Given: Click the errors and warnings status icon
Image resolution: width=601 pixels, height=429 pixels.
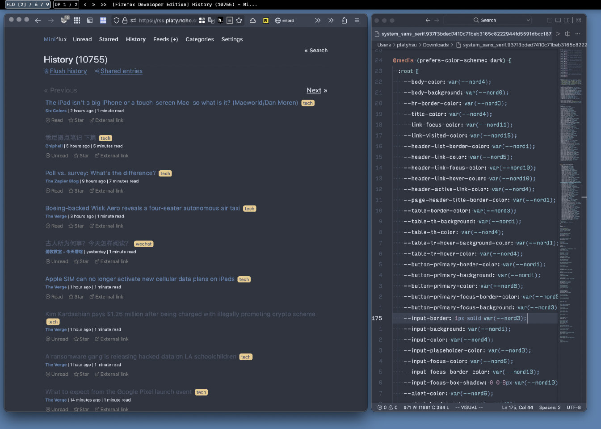Looking at the screenshot, I should click(x=387, y=408).
